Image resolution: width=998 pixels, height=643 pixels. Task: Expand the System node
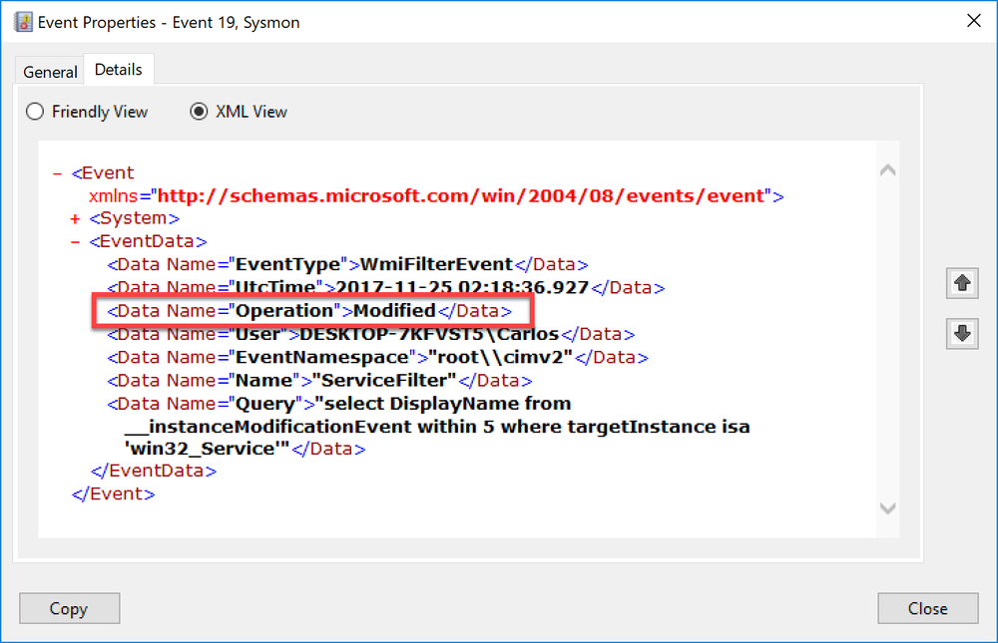pyautogui.click(x=75, y=218)
